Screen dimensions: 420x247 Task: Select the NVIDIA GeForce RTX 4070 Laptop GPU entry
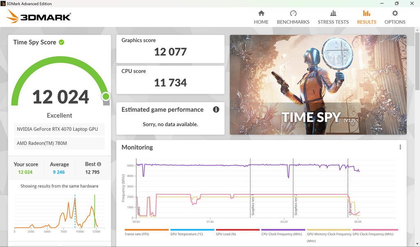[x=59, y=129]
